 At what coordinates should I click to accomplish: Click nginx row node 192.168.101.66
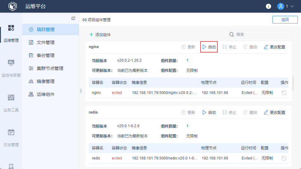click(x=215, y=93)
